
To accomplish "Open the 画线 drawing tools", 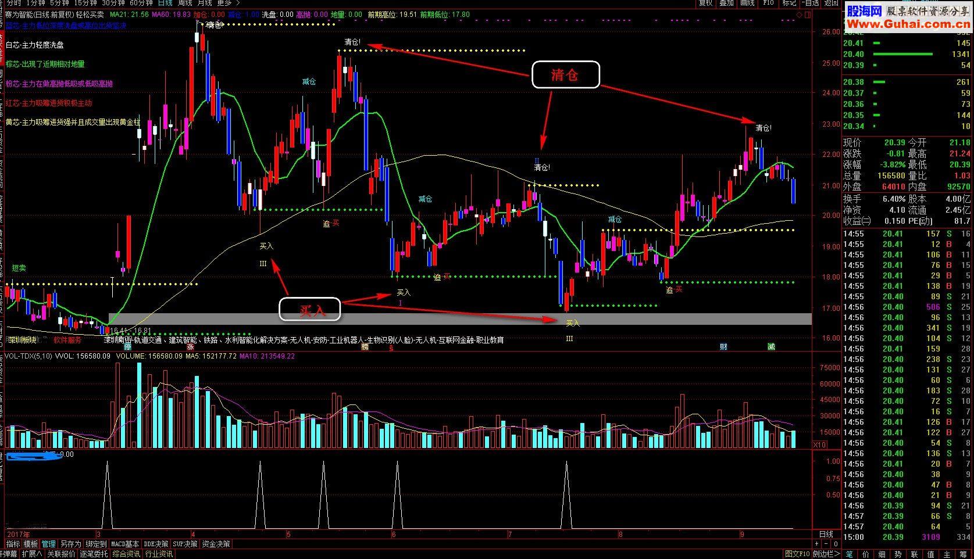I will [x=747, y=3].
